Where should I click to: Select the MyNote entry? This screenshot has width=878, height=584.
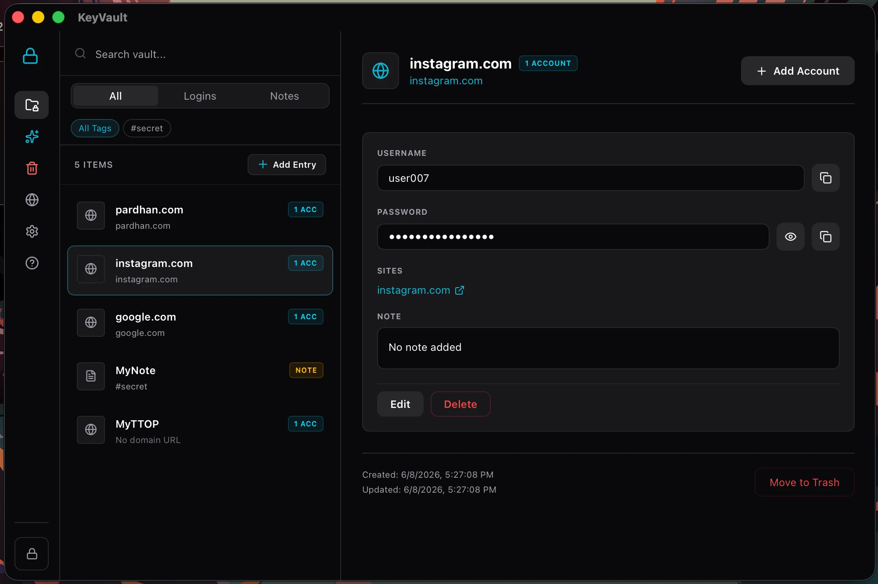coord(200,378)
